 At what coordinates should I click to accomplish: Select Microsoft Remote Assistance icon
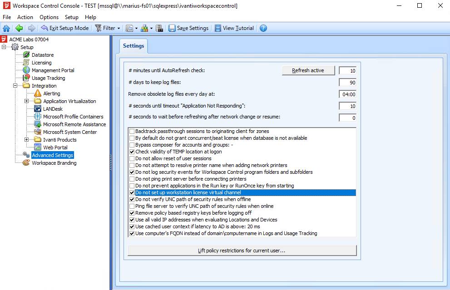tap(38, 124)
